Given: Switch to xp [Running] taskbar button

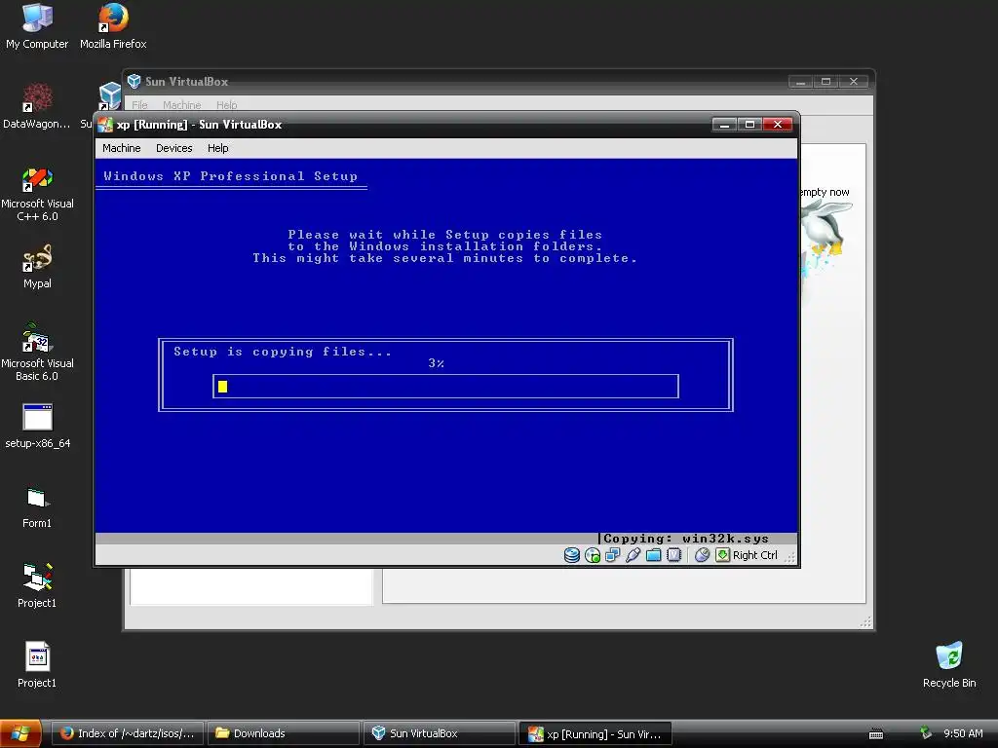Looking at the screenshot, I should click(595, 733).
